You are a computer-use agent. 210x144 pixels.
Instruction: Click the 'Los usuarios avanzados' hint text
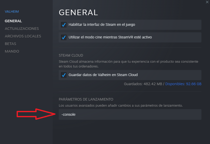coord(121,105)
